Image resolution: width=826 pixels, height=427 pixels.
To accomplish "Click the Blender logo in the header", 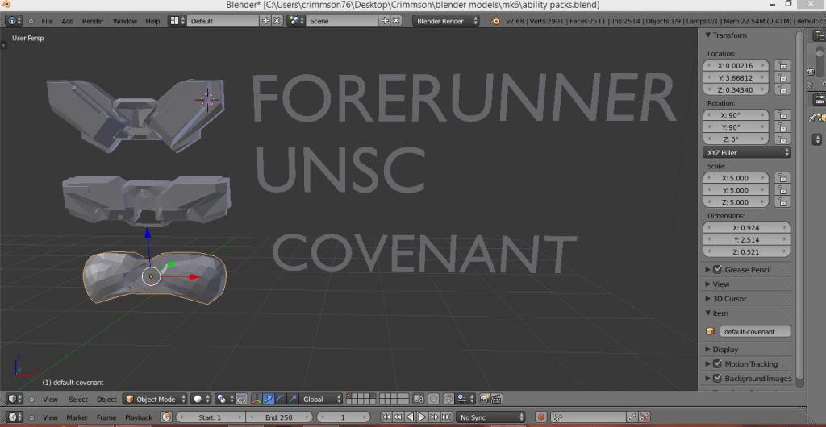I will coord(495,21).
